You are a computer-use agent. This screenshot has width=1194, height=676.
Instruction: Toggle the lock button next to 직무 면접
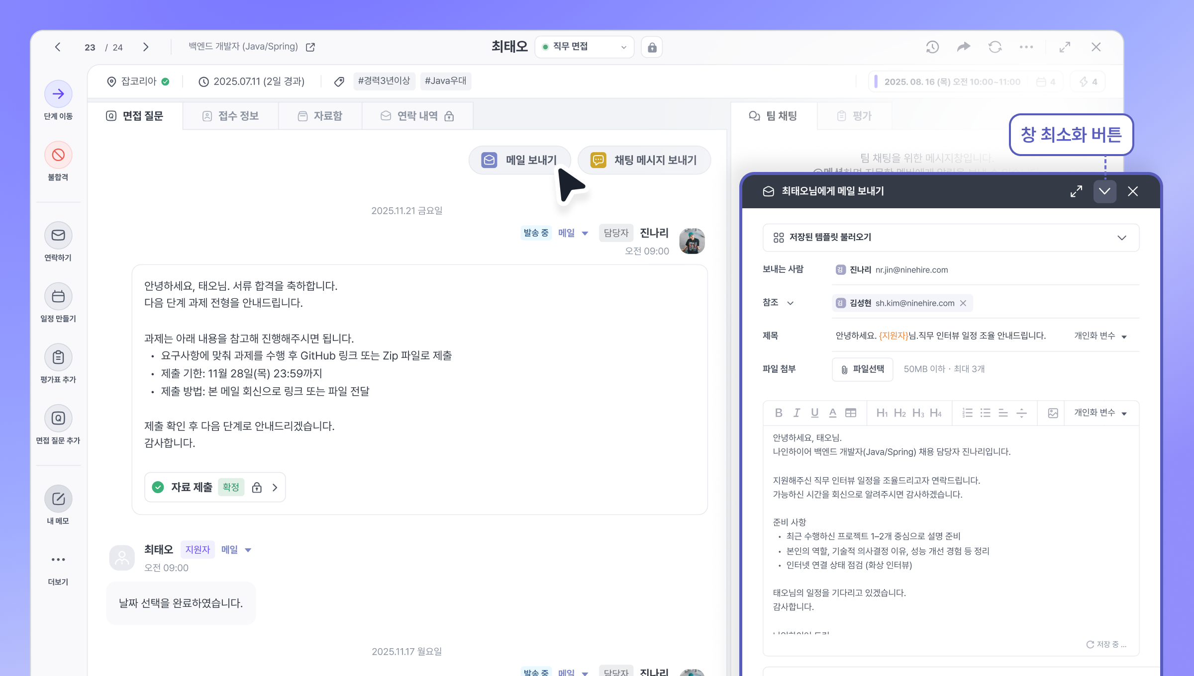(x=652, y=47)
